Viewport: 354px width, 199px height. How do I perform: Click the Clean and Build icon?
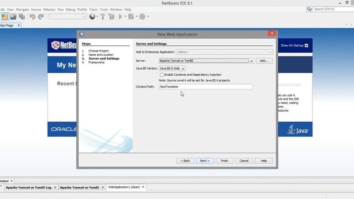click(111, 17)
